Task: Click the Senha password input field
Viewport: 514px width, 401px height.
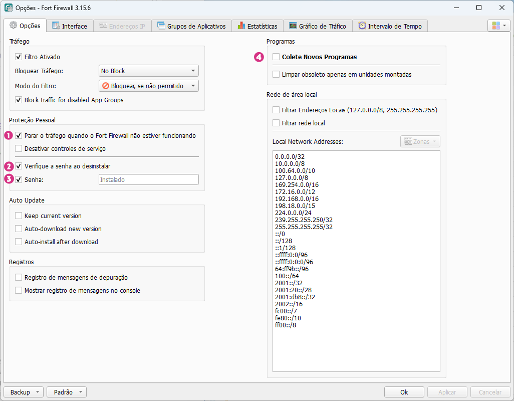Action: [x=148, y=179]
